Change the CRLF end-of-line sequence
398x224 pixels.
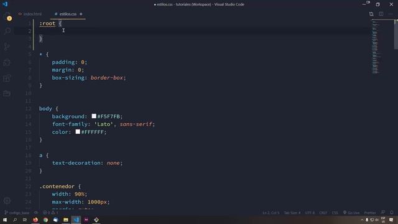pos(323,213)
